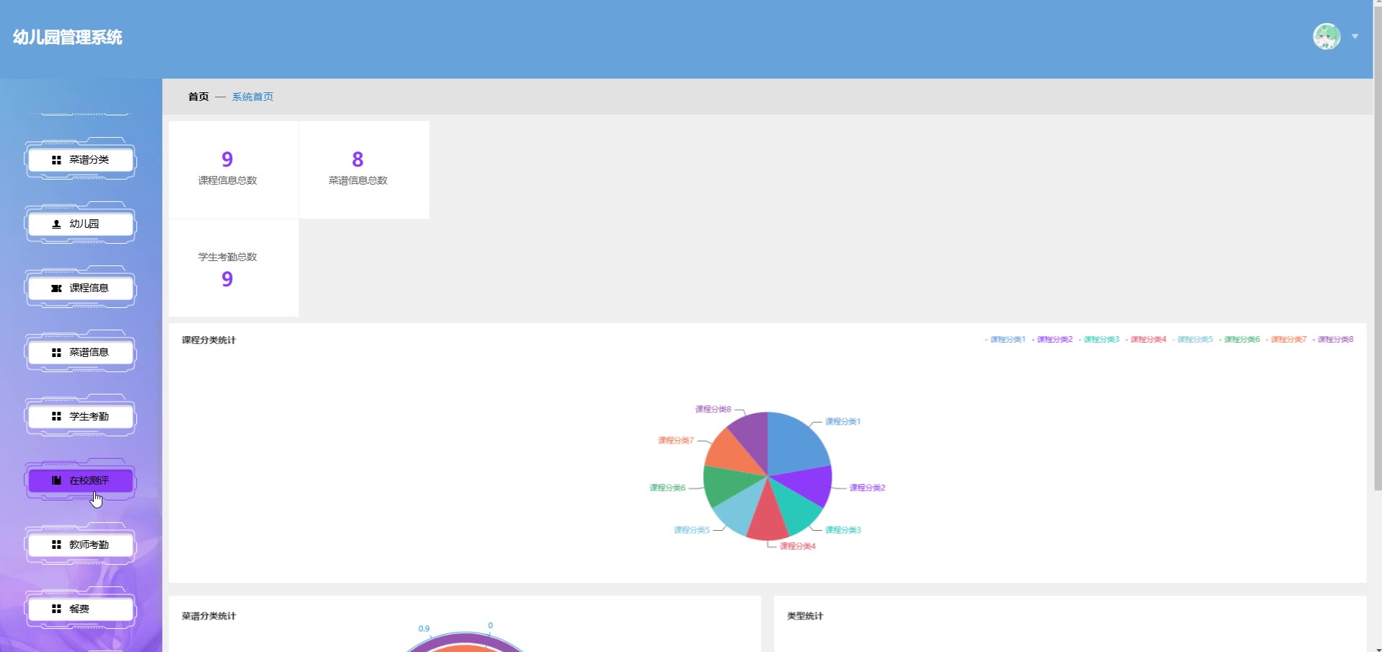The height and width of the screenshot is (652, 1382).
Task: Click the video camera icon beside 课程信息
Action: pyautogui.click(x=56, y=288)
